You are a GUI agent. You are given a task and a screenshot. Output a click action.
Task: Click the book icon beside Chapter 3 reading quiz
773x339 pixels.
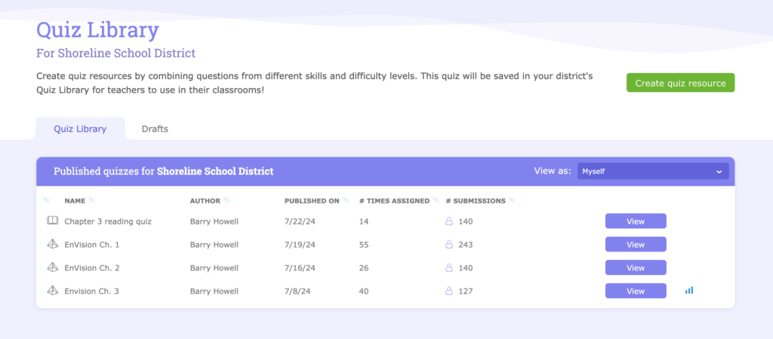[x=52, y=221]
